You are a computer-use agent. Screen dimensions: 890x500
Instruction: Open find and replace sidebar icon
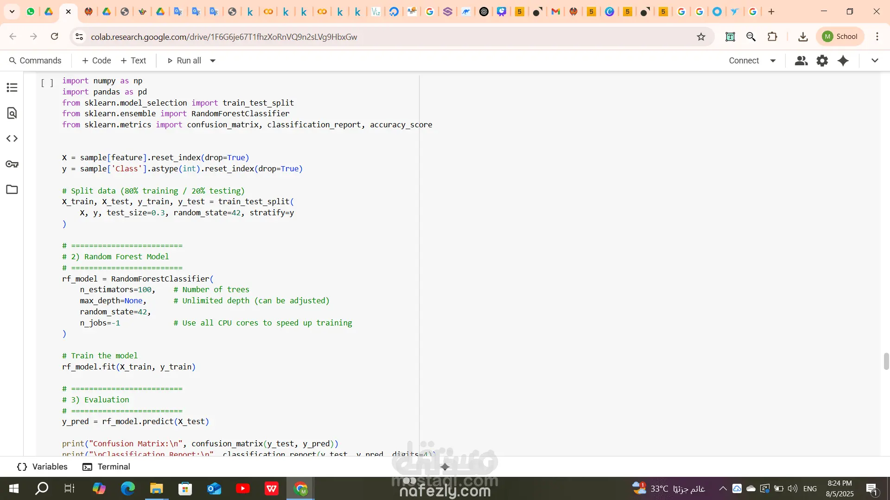click(x=12, y=113)
